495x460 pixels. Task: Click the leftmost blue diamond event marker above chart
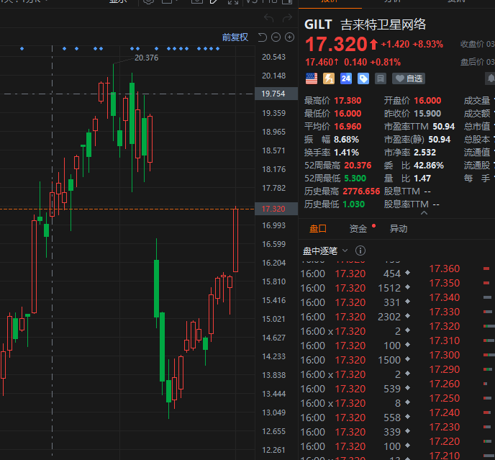[22, 49]
